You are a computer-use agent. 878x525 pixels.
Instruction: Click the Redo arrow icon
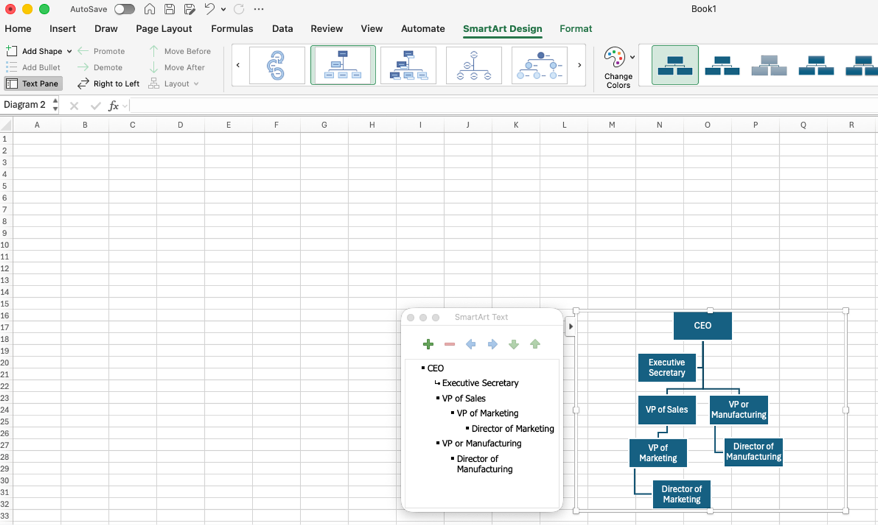239,9
